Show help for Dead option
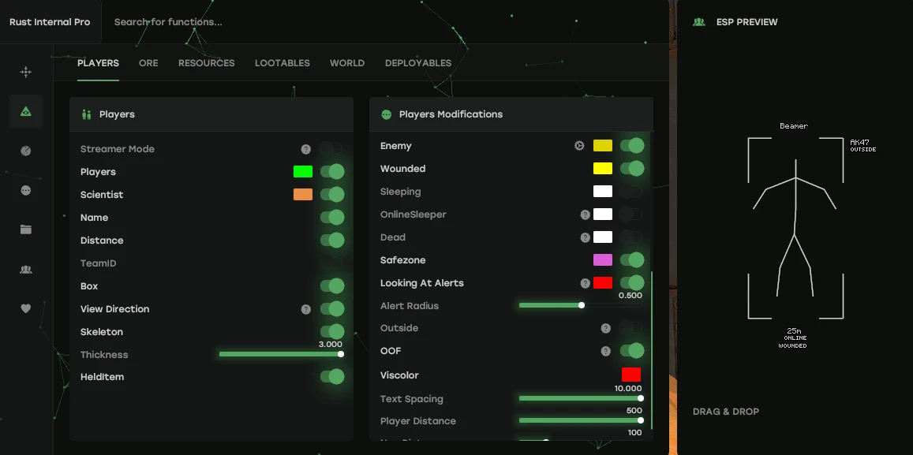The width and height of the screenshot is (913, 455). point(586,237)
